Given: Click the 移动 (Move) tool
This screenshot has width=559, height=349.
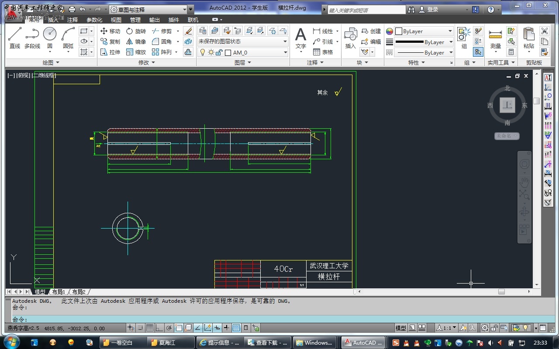Looking at the screenshot, I should tap(110, 31).
